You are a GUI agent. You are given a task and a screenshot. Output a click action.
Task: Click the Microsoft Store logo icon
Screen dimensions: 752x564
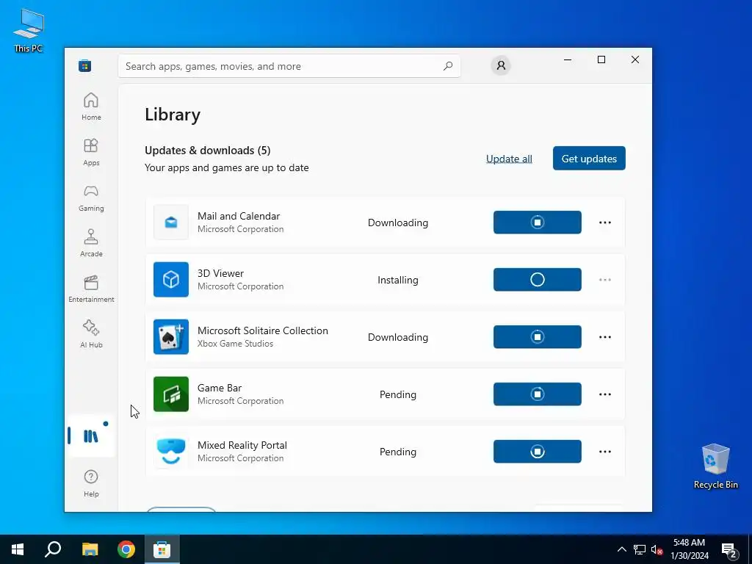point(85,65)
